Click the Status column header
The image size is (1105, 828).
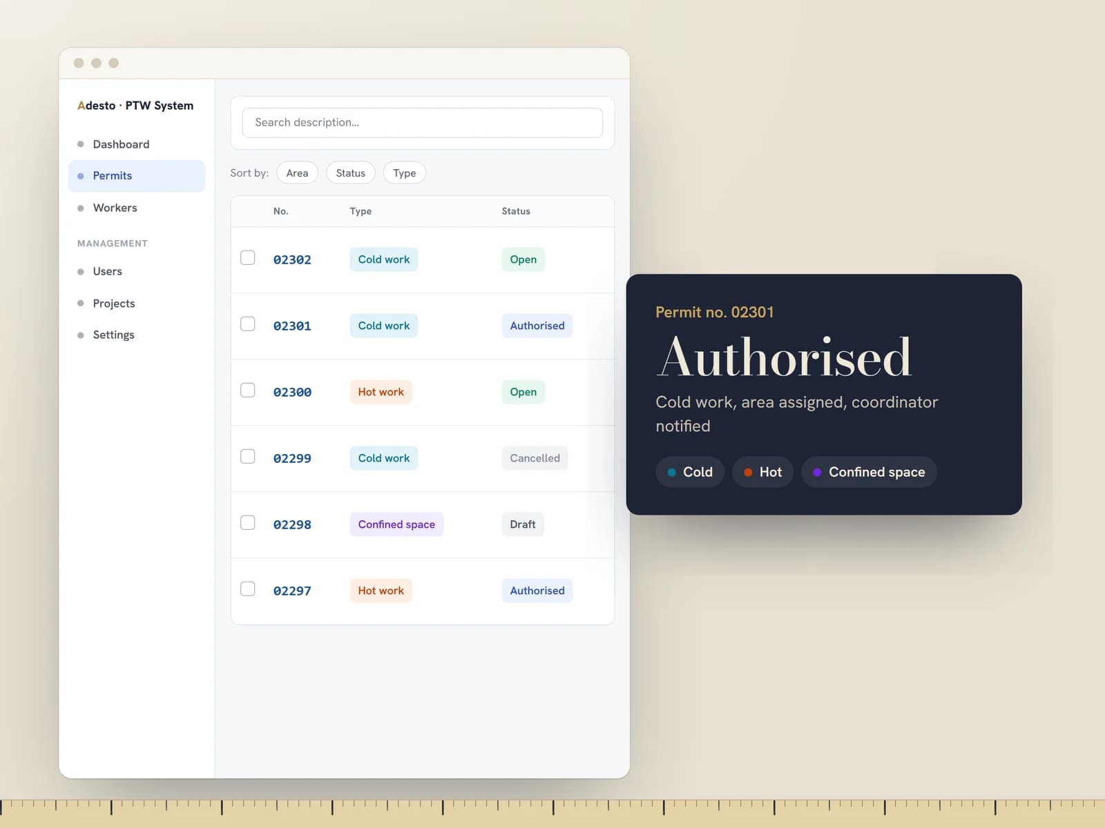tap(516, 211)
